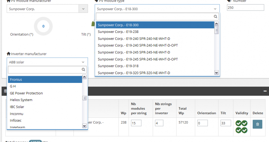
Task: Open the PV module manufacturer Sunpower Corp. dropdown arrow
Action: click(x=83, y=9)
